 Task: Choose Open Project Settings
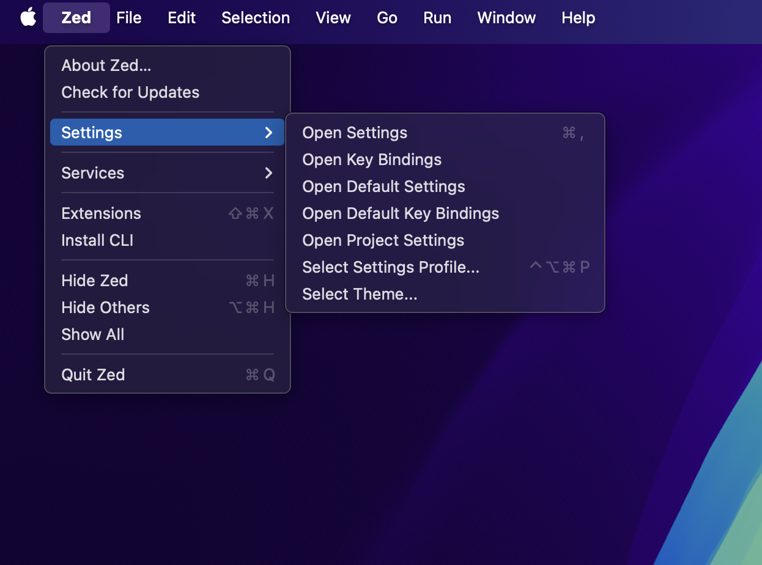[383, 240]
